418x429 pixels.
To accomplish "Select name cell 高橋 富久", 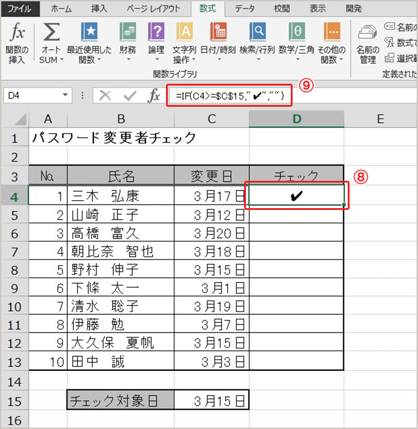I will [121, 233].
